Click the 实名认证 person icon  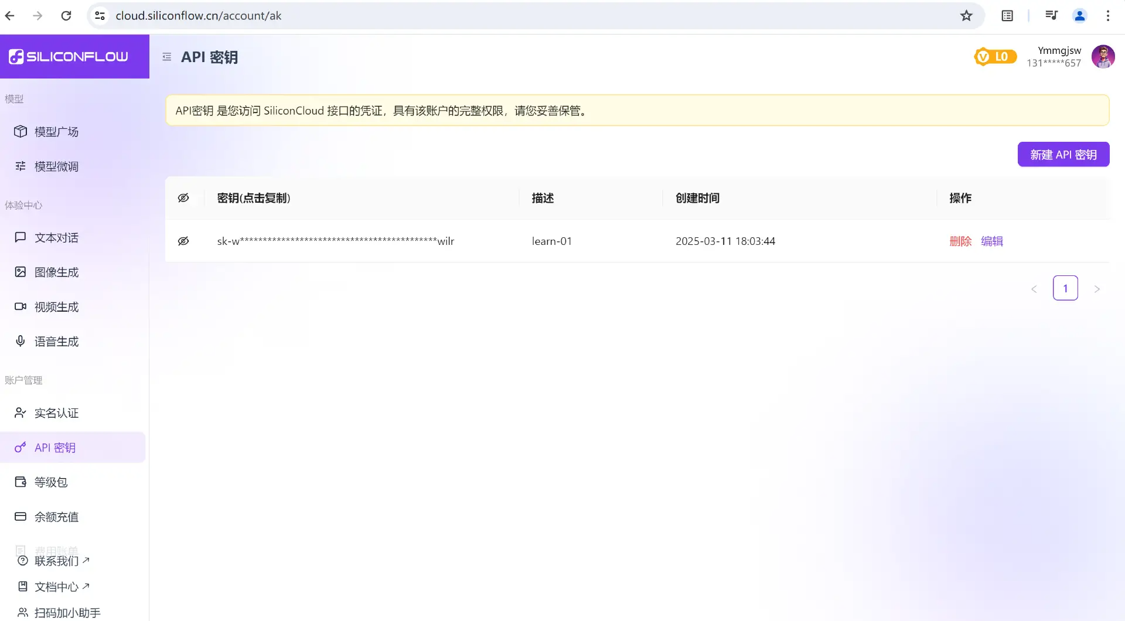pos(21,412)
